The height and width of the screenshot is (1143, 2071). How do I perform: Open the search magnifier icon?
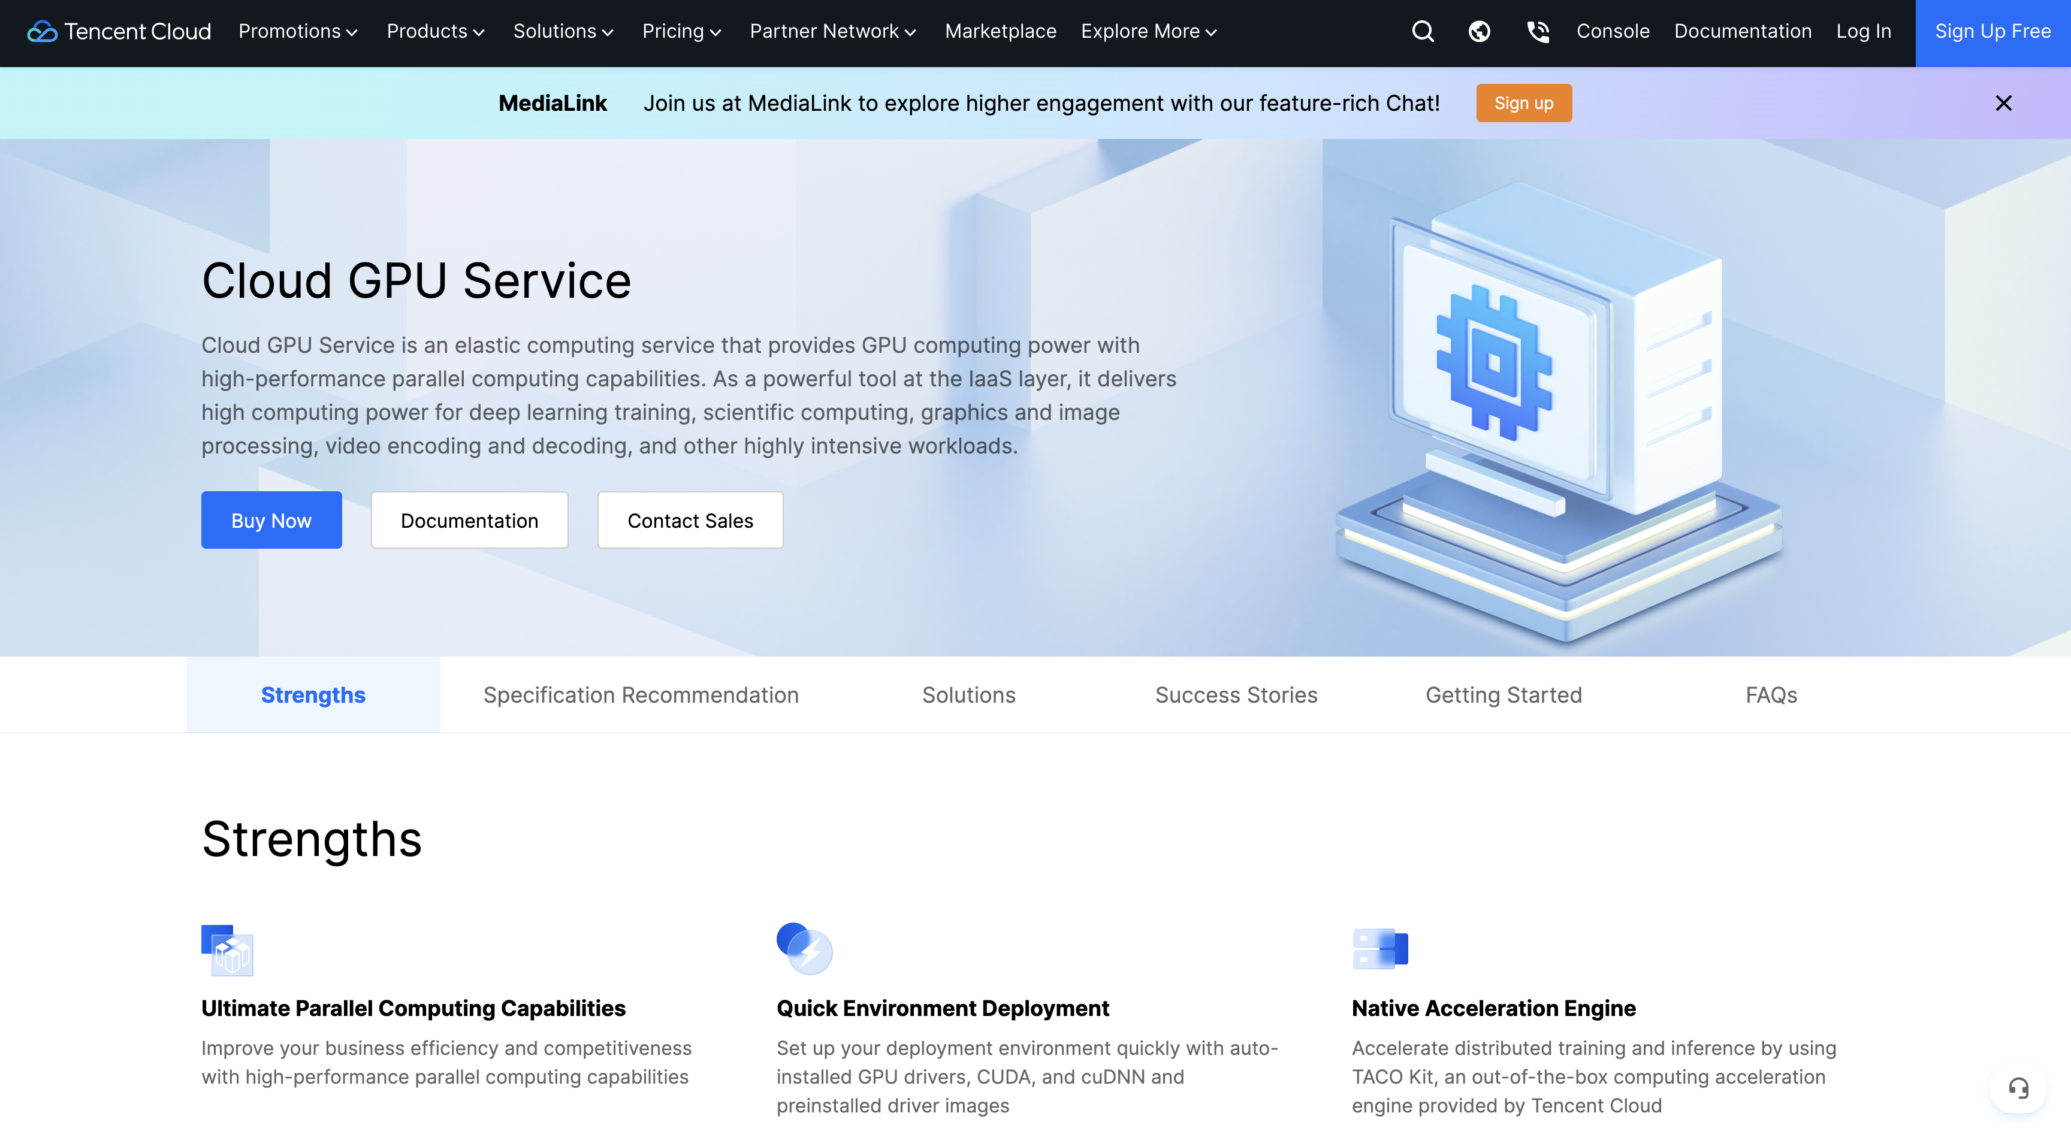[x=1422, y=31]
